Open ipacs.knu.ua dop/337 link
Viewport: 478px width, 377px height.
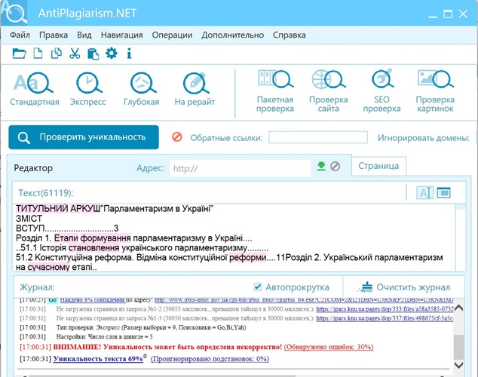coord(385,318)
